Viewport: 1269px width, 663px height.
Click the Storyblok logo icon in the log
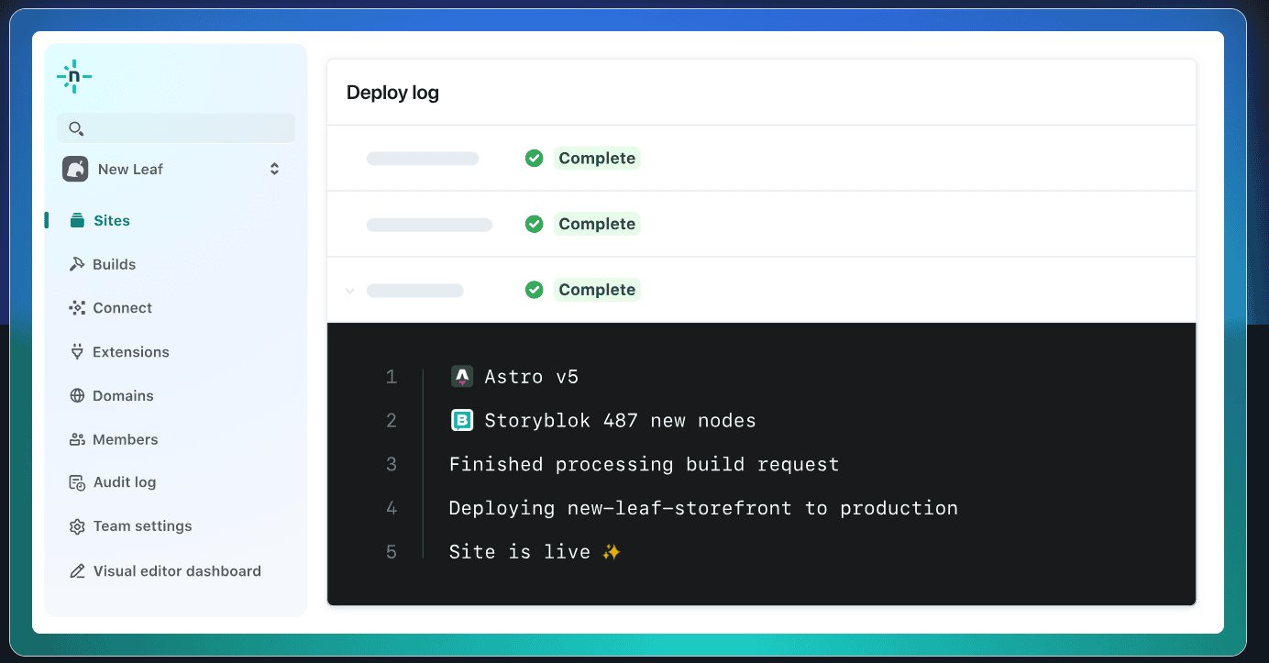pyautogui.click(x=461, y=420)
